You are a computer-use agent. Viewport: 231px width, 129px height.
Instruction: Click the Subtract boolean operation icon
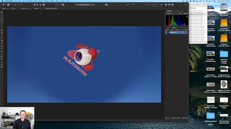[x=169, y=5]
